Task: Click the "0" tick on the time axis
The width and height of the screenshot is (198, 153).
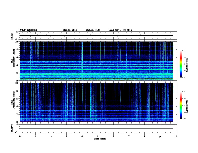Action: (x=20, y=136)
